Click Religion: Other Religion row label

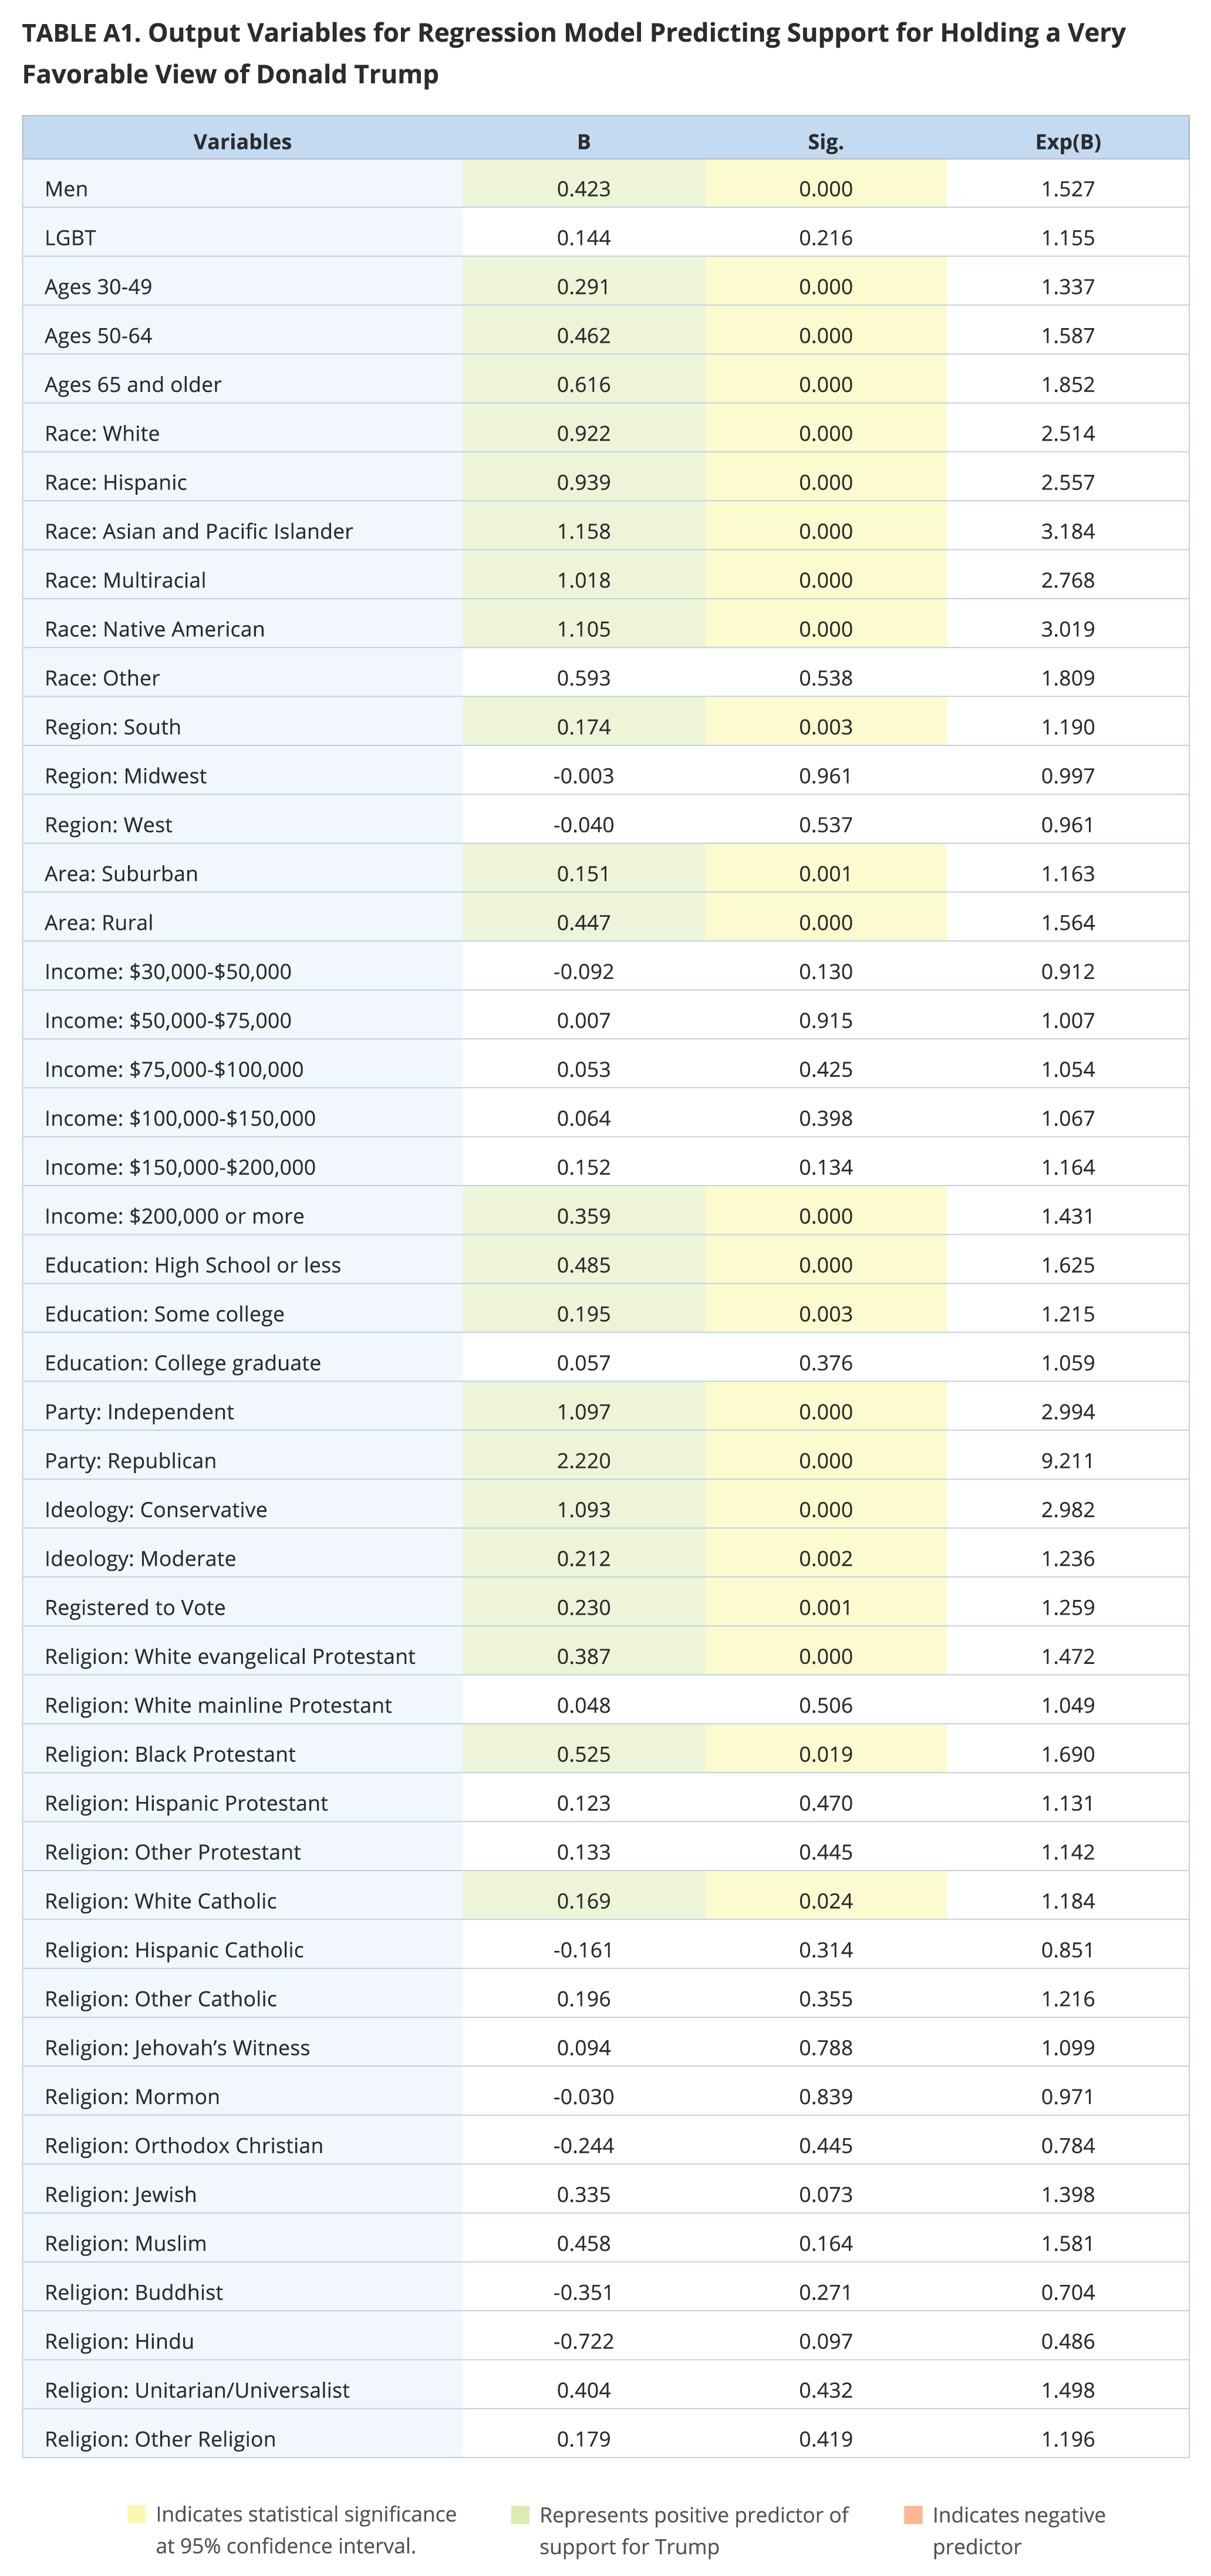click(x=160, y=2439)
